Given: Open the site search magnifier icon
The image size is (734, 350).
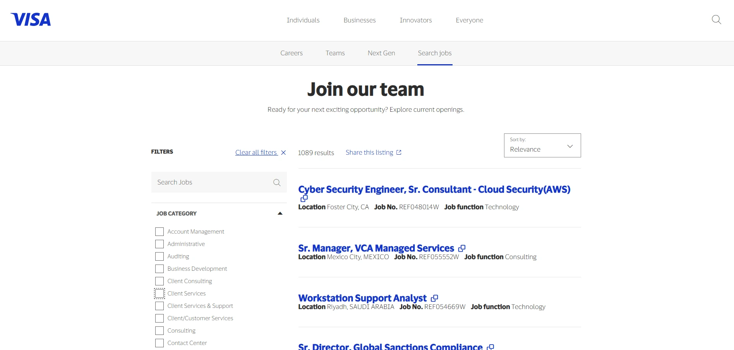Looking at the screenshot, I should [716, 20].
